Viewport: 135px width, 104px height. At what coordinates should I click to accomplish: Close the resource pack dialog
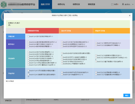(130, 16)
